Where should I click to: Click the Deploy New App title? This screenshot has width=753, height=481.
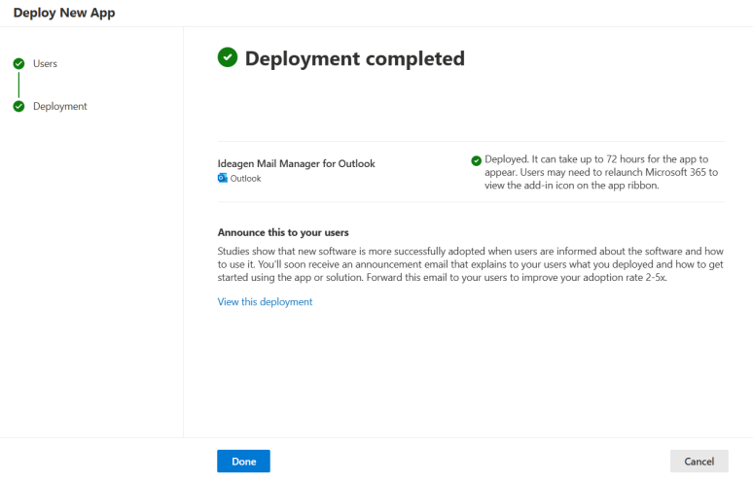pos(63,13)
